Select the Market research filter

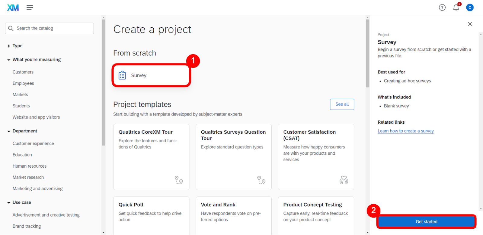click(x=28, y=178)
